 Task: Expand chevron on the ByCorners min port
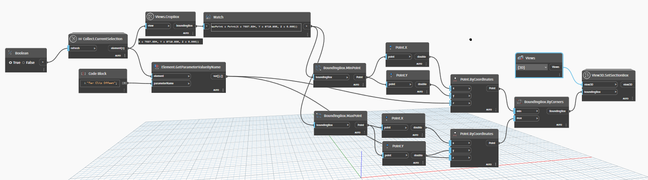pyautogui.click(x=537, y=111)
